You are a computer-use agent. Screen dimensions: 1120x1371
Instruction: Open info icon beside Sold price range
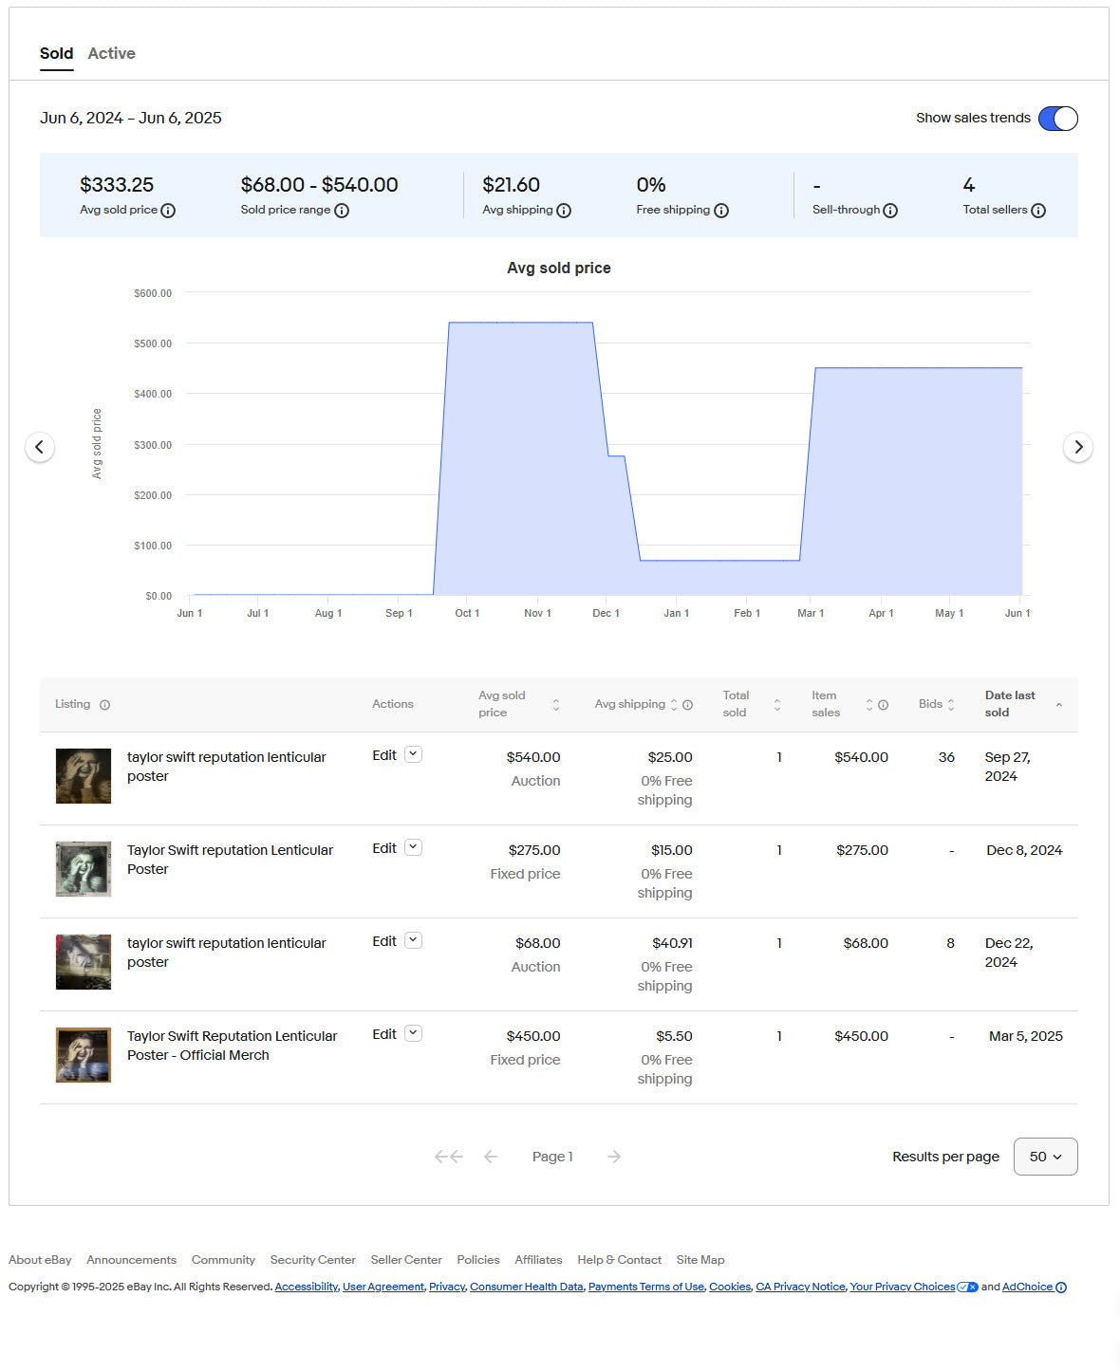pyautogui.click(x=342, y=211)
